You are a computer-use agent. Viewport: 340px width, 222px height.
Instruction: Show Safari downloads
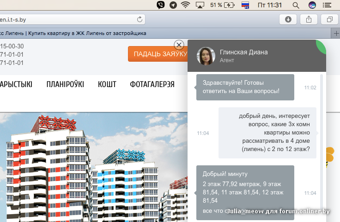coord(288,19)
